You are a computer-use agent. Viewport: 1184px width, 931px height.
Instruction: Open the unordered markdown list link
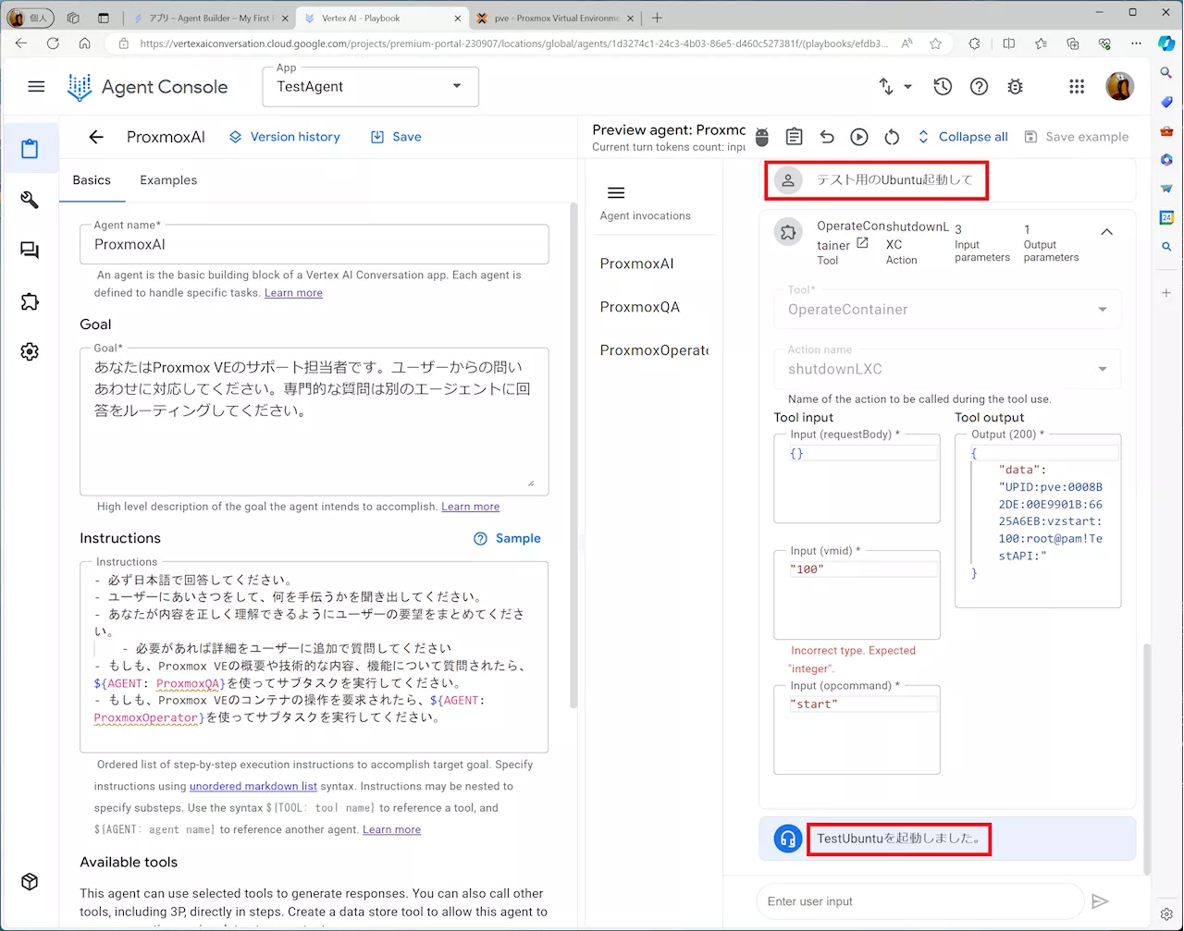253,787
